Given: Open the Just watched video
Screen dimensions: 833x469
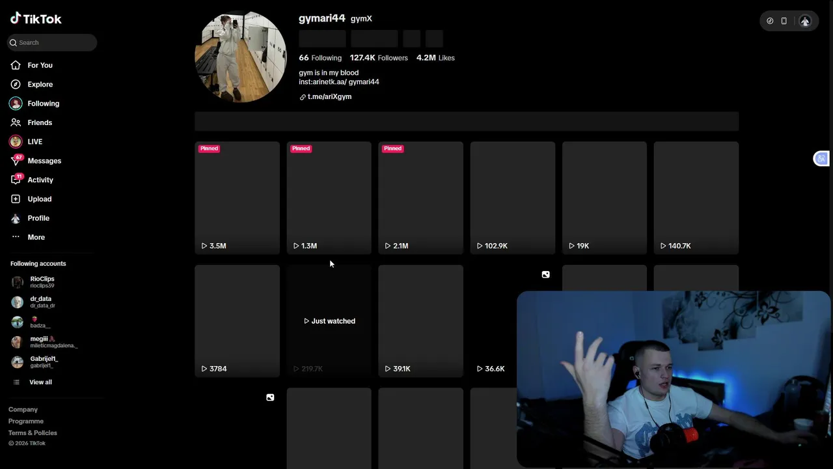Looking at the screenshot, I should pos(329,320).
